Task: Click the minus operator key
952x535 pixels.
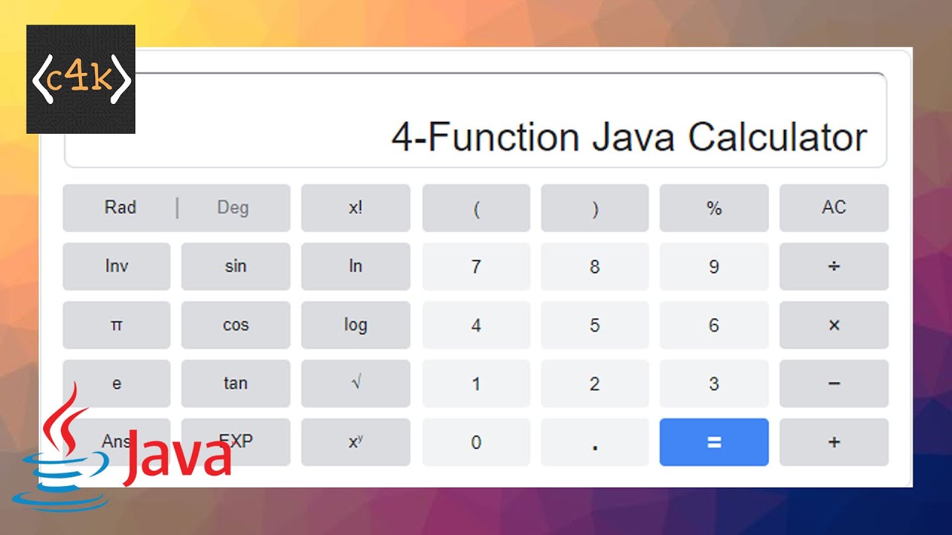Action: tap(834, 383)
